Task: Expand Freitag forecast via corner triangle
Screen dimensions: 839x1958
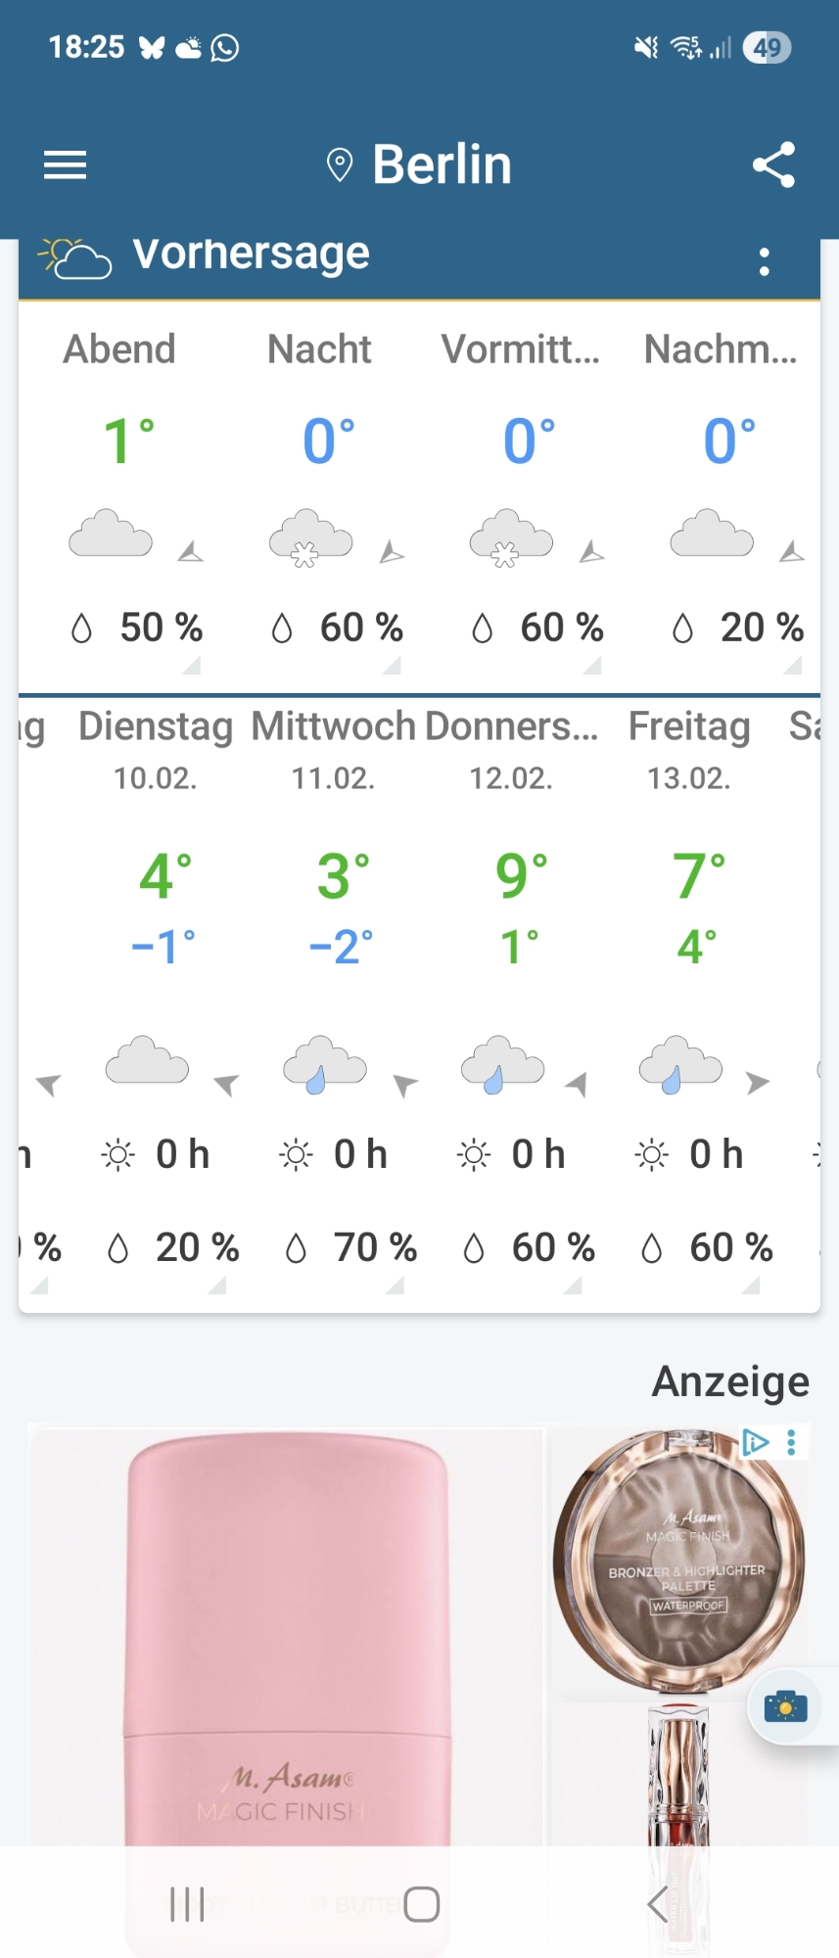Action: click(751, 1285)
